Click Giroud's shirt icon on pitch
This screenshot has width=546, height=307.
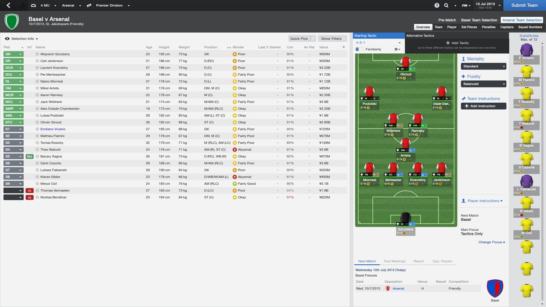406,62
